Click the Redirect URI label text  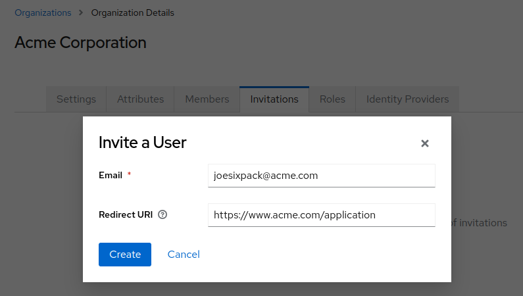[x=126, y=214]
